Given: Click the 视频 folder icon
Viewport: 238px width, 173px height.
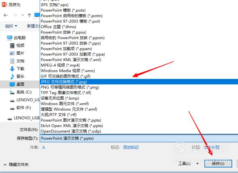Looking at the screenshot, I should [x=12, y=46].
